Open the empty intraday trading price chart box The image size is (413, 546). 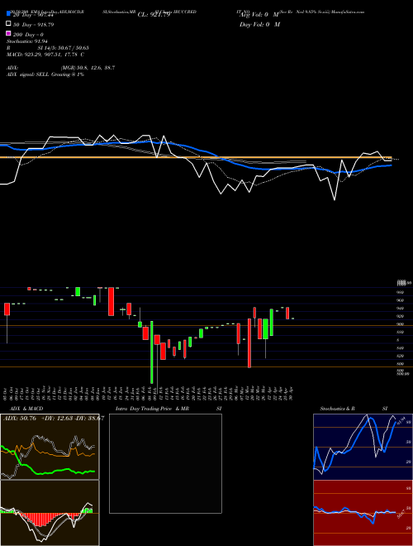click(165, 463)
